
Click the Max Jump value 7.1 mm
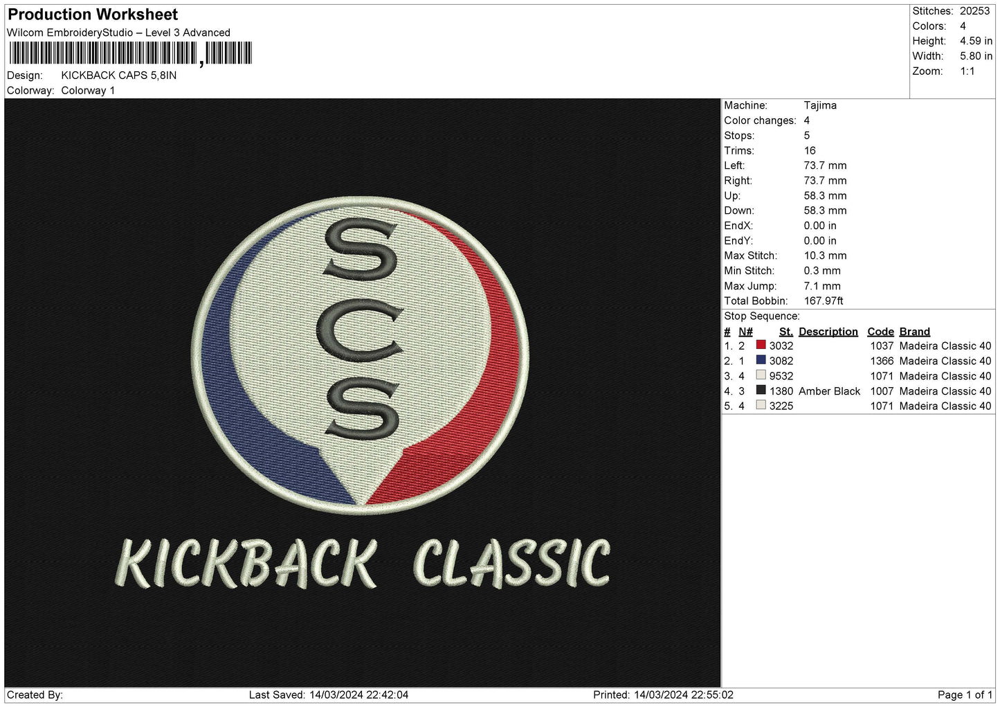[x=822, y=286]
